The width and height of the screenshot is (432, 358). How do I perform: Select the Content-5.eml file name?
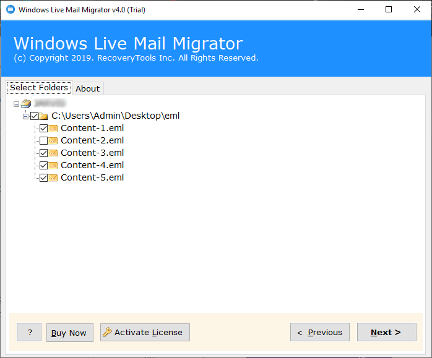92,177
